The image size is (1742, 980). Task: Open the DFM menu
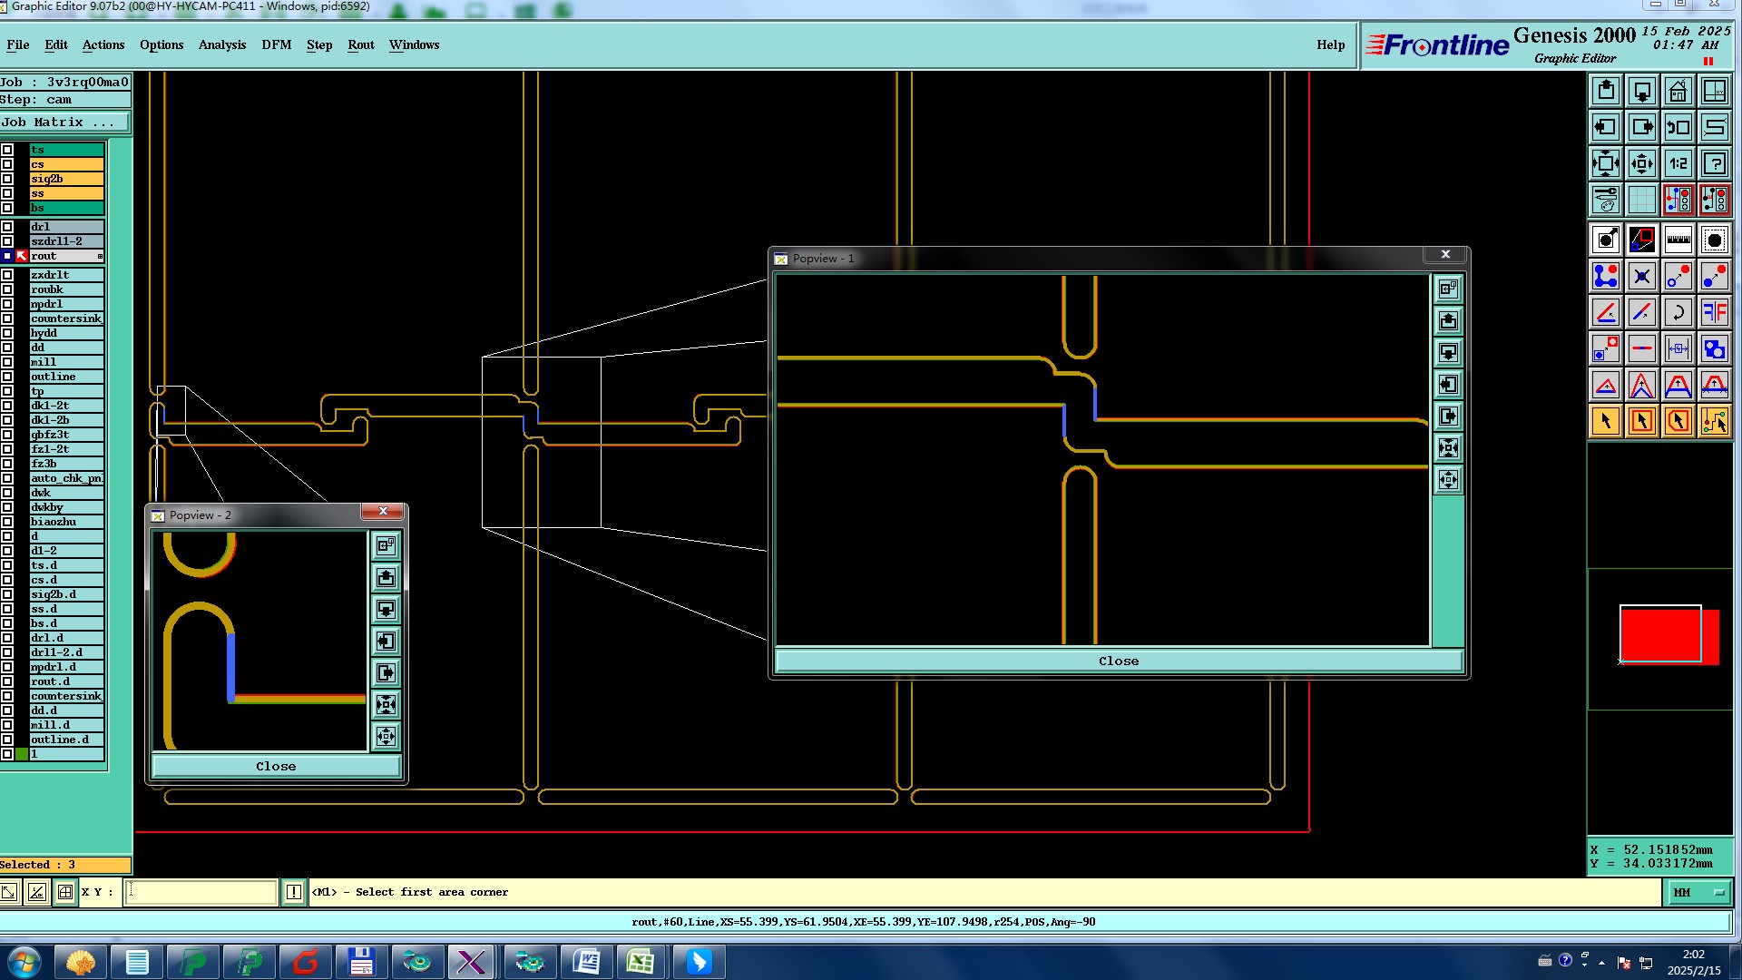coord(276,44)
